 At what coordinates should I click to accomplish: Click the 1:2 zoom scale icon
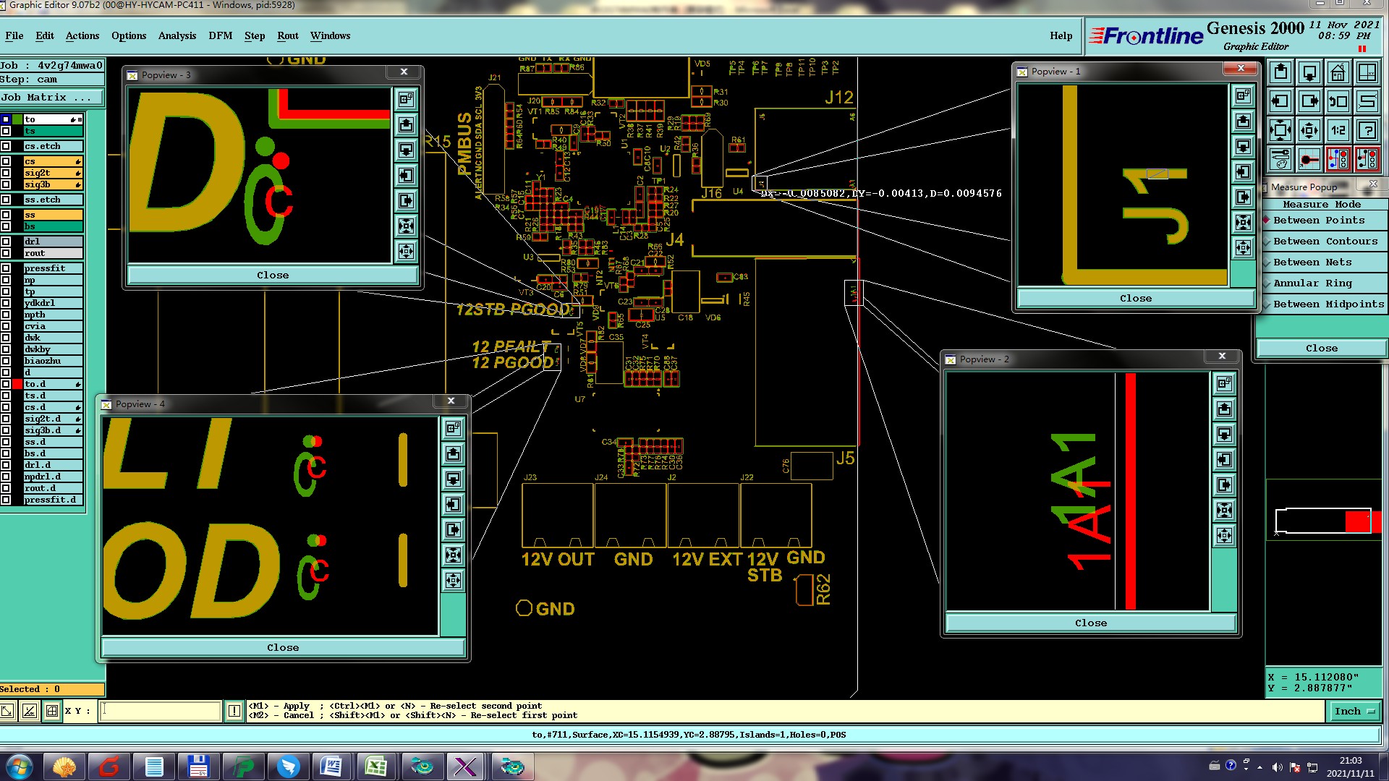1338,130
